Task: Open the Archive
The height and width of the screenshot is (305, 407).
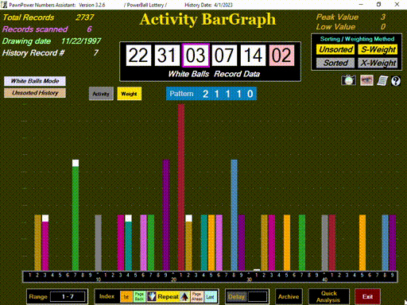Action: pos(289,296)
